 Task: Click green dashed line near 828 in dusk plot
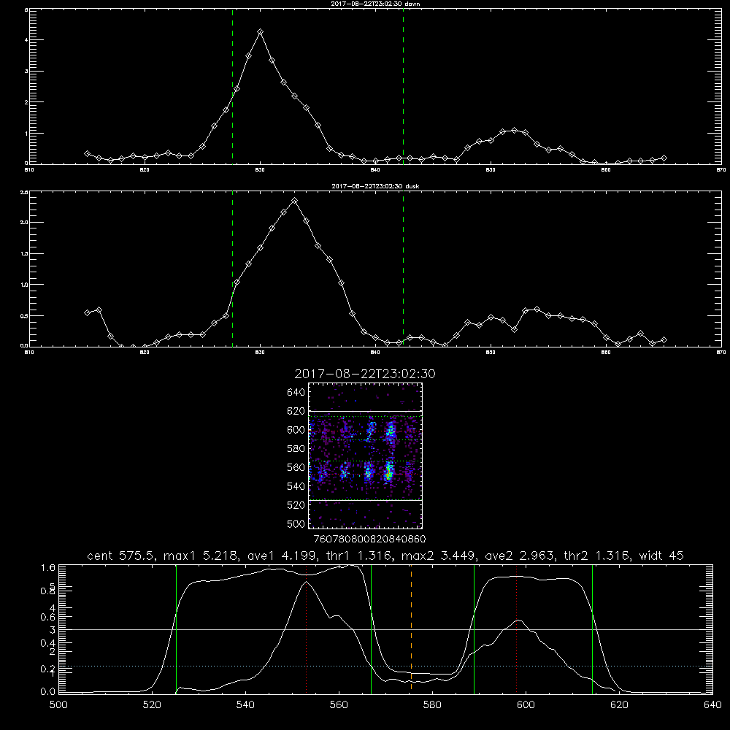[232, 269]
